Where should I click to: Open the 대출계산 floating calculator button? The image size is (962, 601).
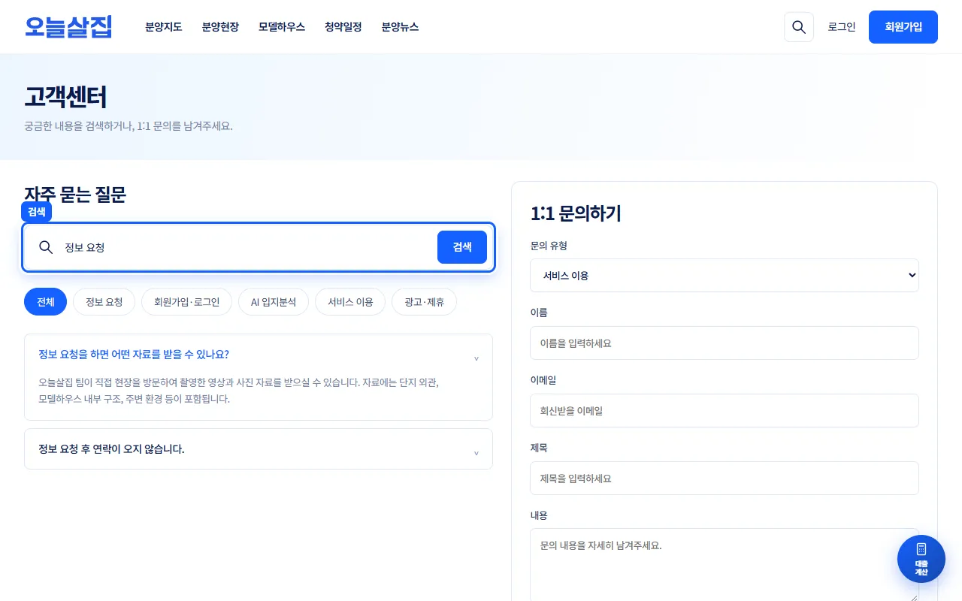(x=921, y=559)
